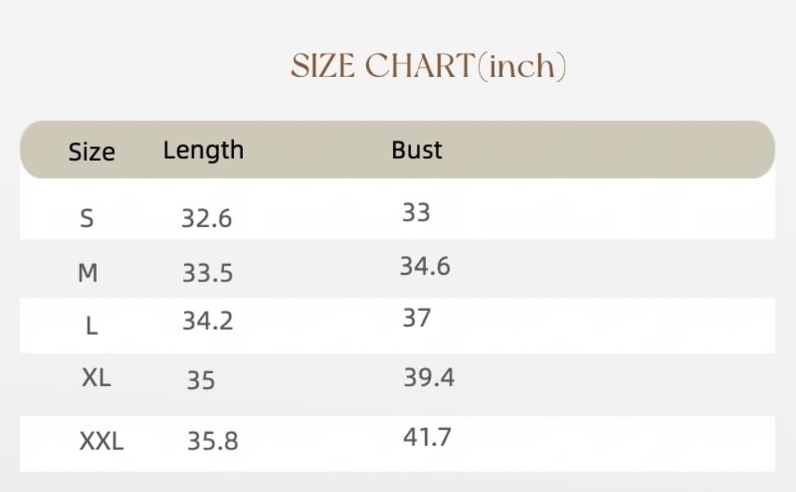Select the Length column header

[204, 151]
